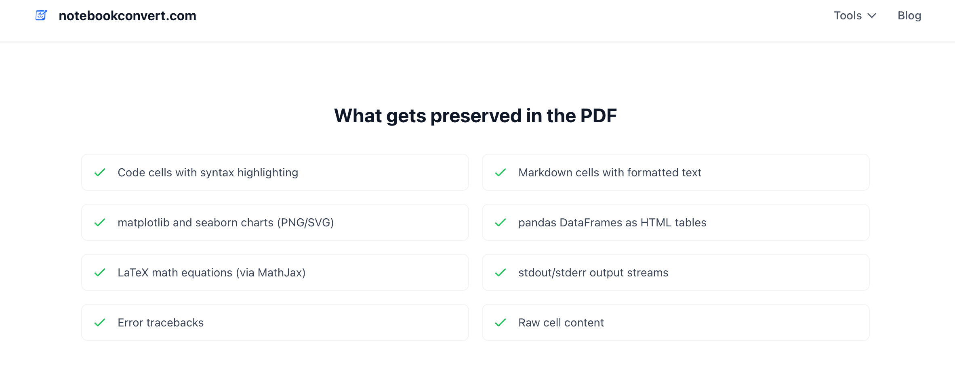Expand the Tools dropdown chevron
955x389 pixels.
[x=872, y=16]
